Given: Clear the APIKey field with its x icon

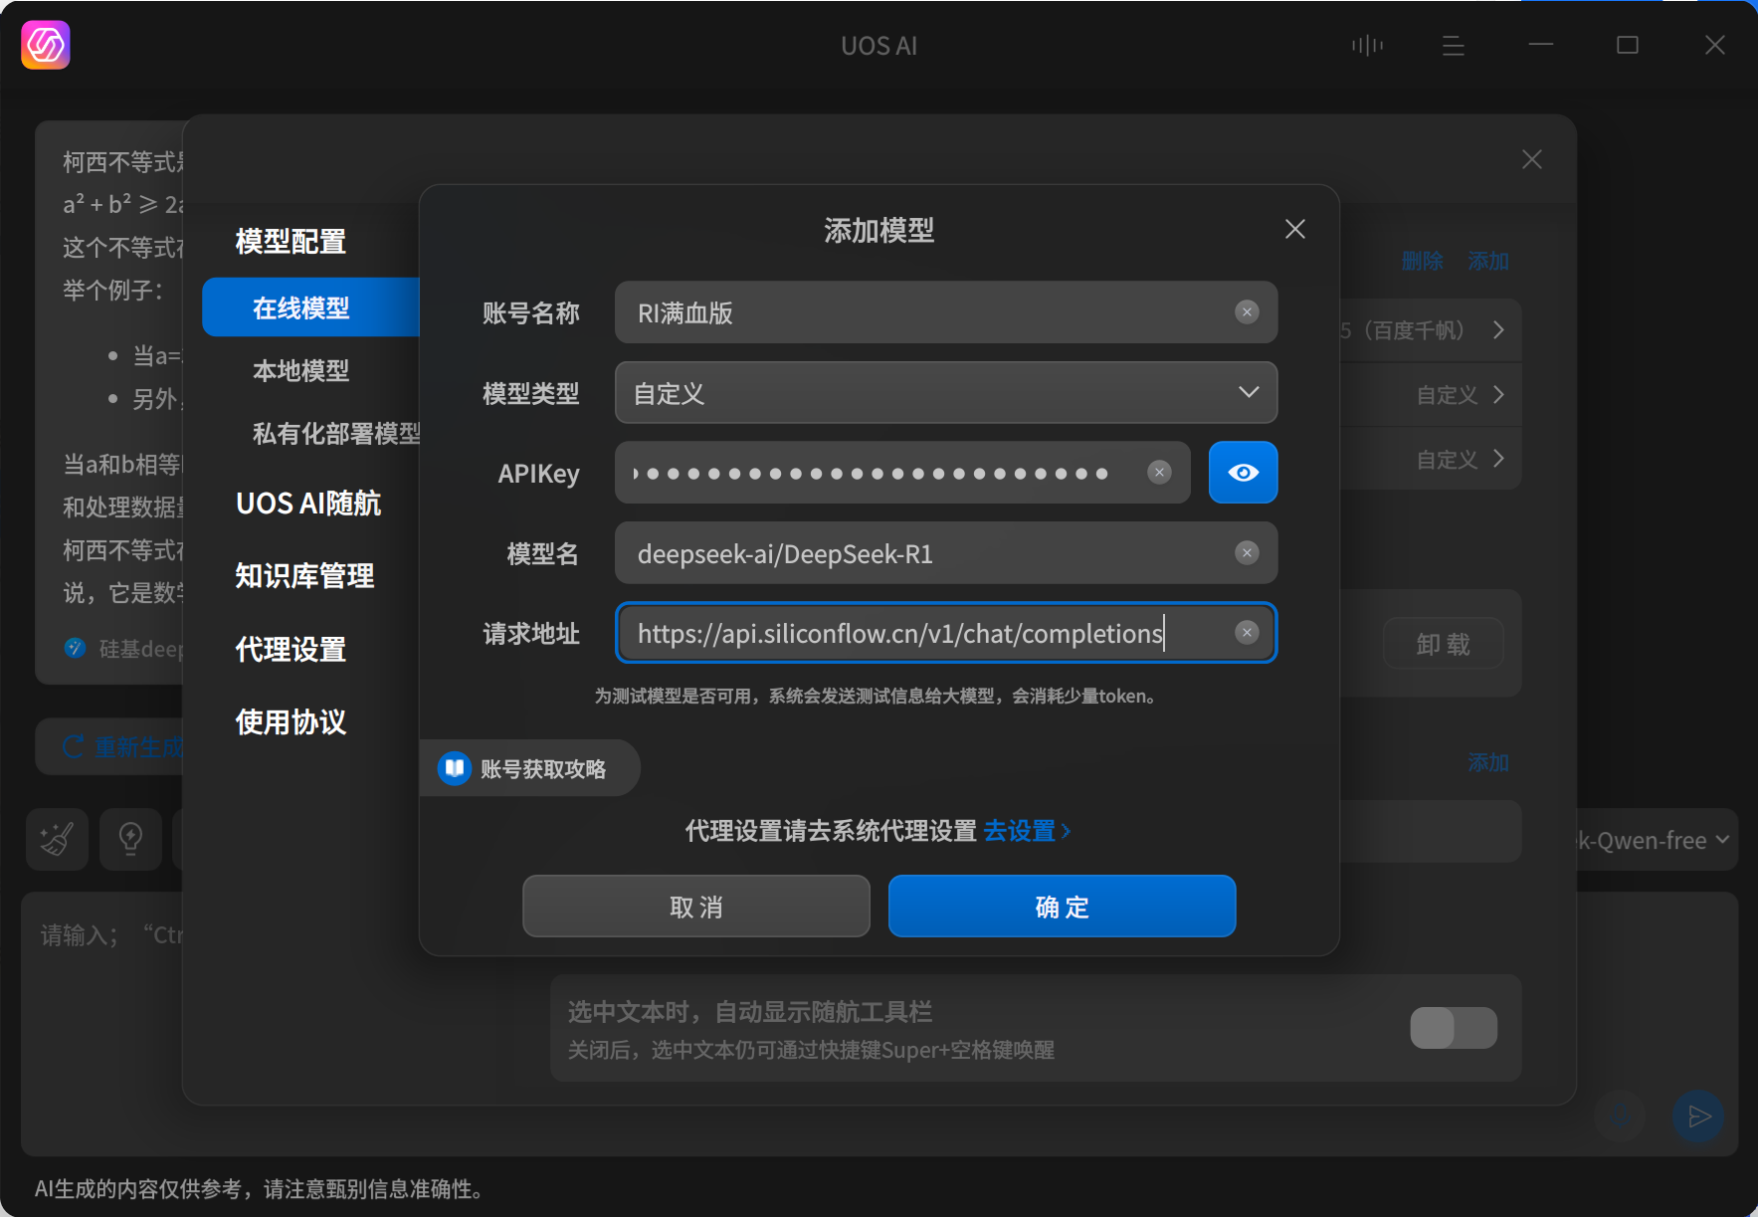Looking at the screenshot, I should (x=1160, y=473).
